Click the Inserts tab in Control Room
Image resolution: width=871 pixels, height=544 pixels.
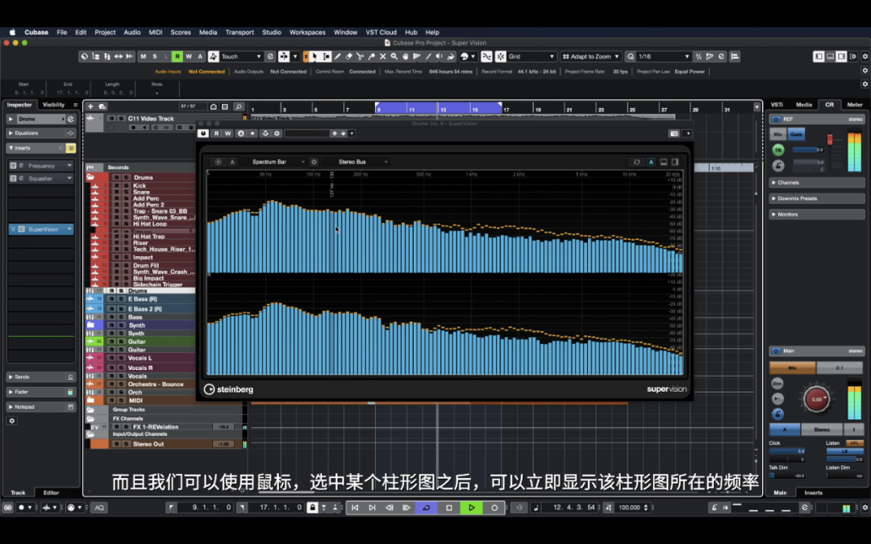[x=813, y=492]
